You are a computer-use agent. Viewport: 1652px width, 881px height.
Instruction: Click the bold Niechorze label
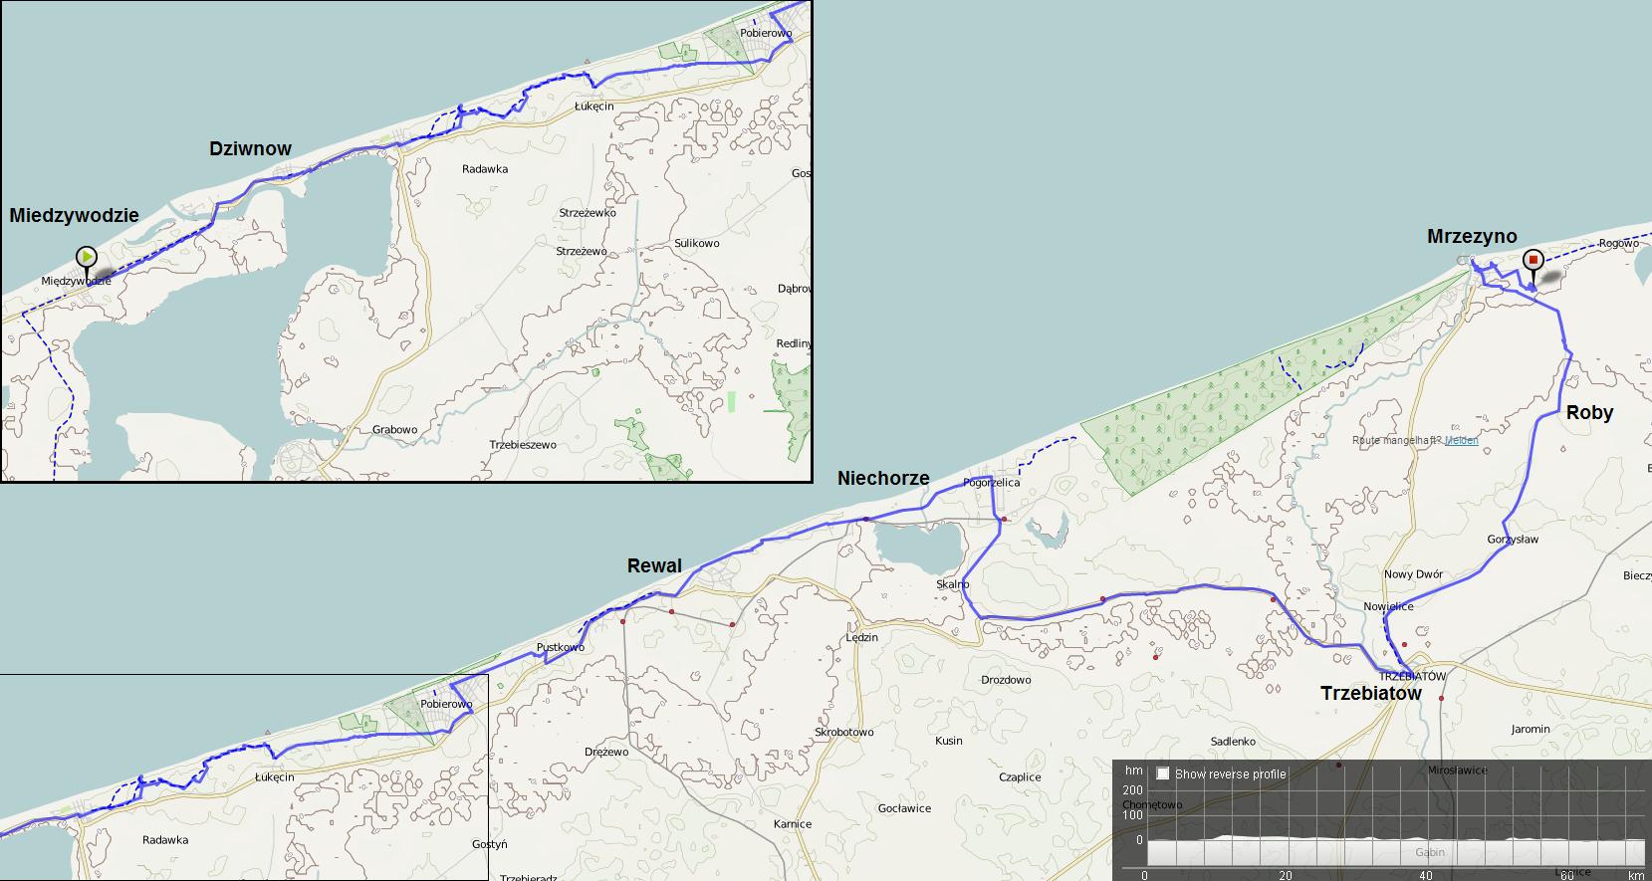coord(883,479)
